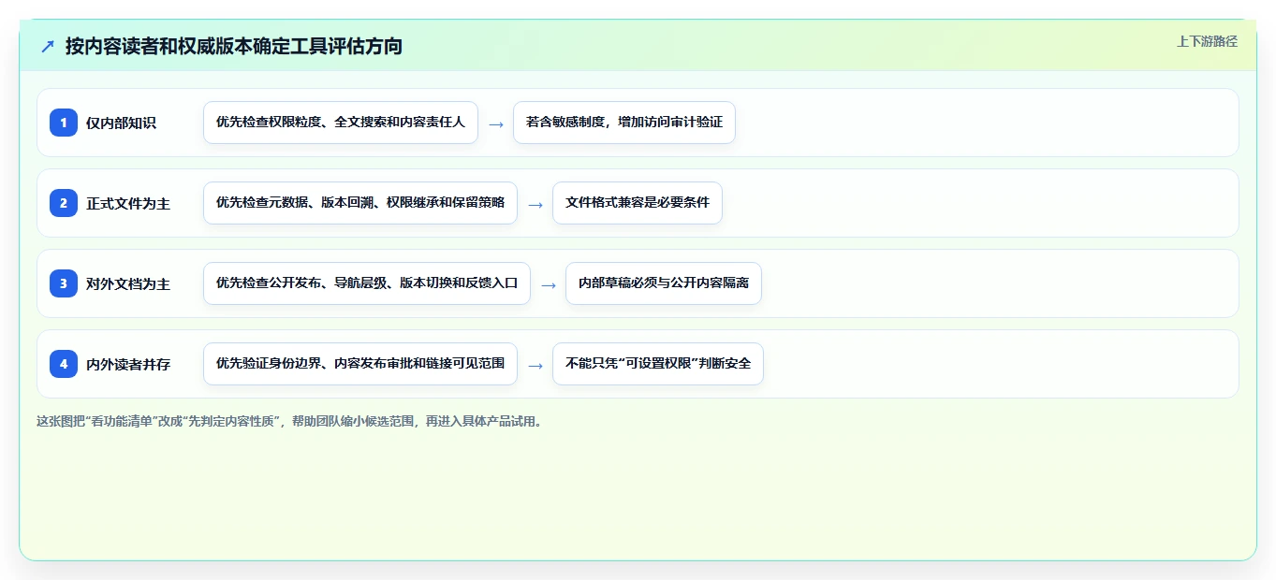Click the arrow in the 仅内部知识 row
The width and height of the screenshot is (1276, 580).
click(x=496, y=123)
